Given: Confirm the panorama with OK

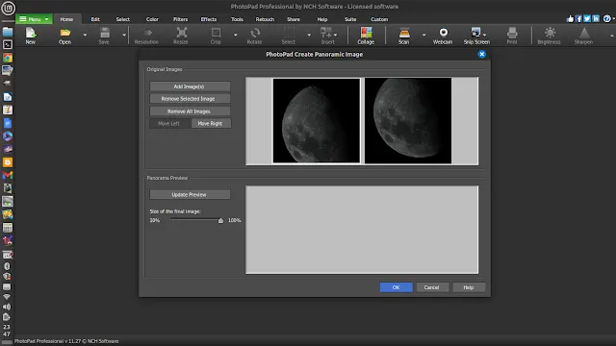Looking at the screenshot, I should tap(396, 287).
